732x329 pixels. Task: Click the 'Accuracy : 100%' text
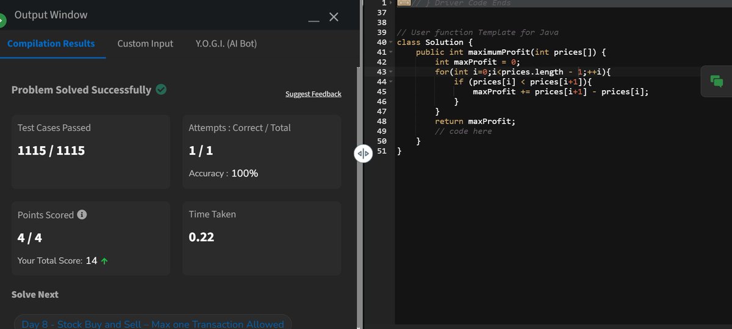pos(223,173)
